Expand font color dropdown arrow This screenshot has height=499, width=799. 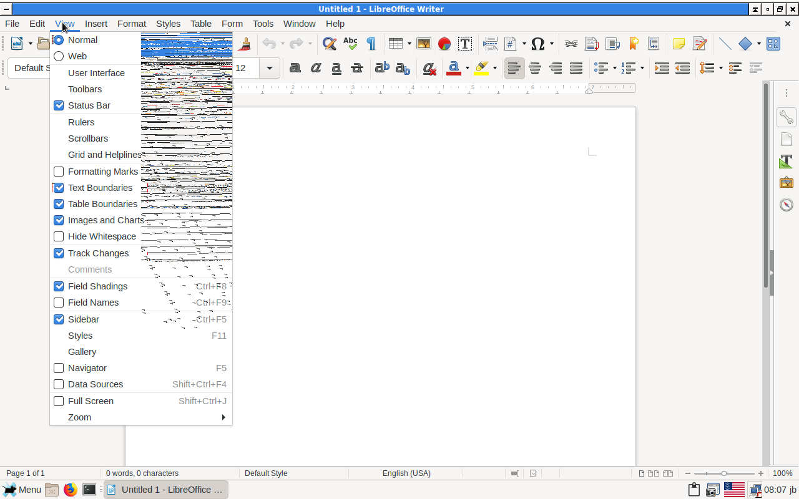tap(468, 68)
